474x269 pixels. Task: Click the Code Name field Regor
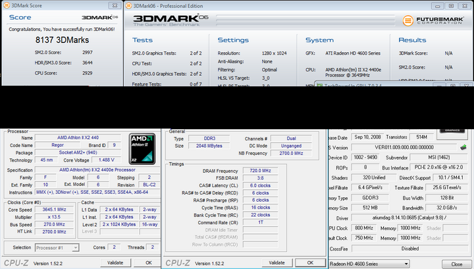(57, 145)
